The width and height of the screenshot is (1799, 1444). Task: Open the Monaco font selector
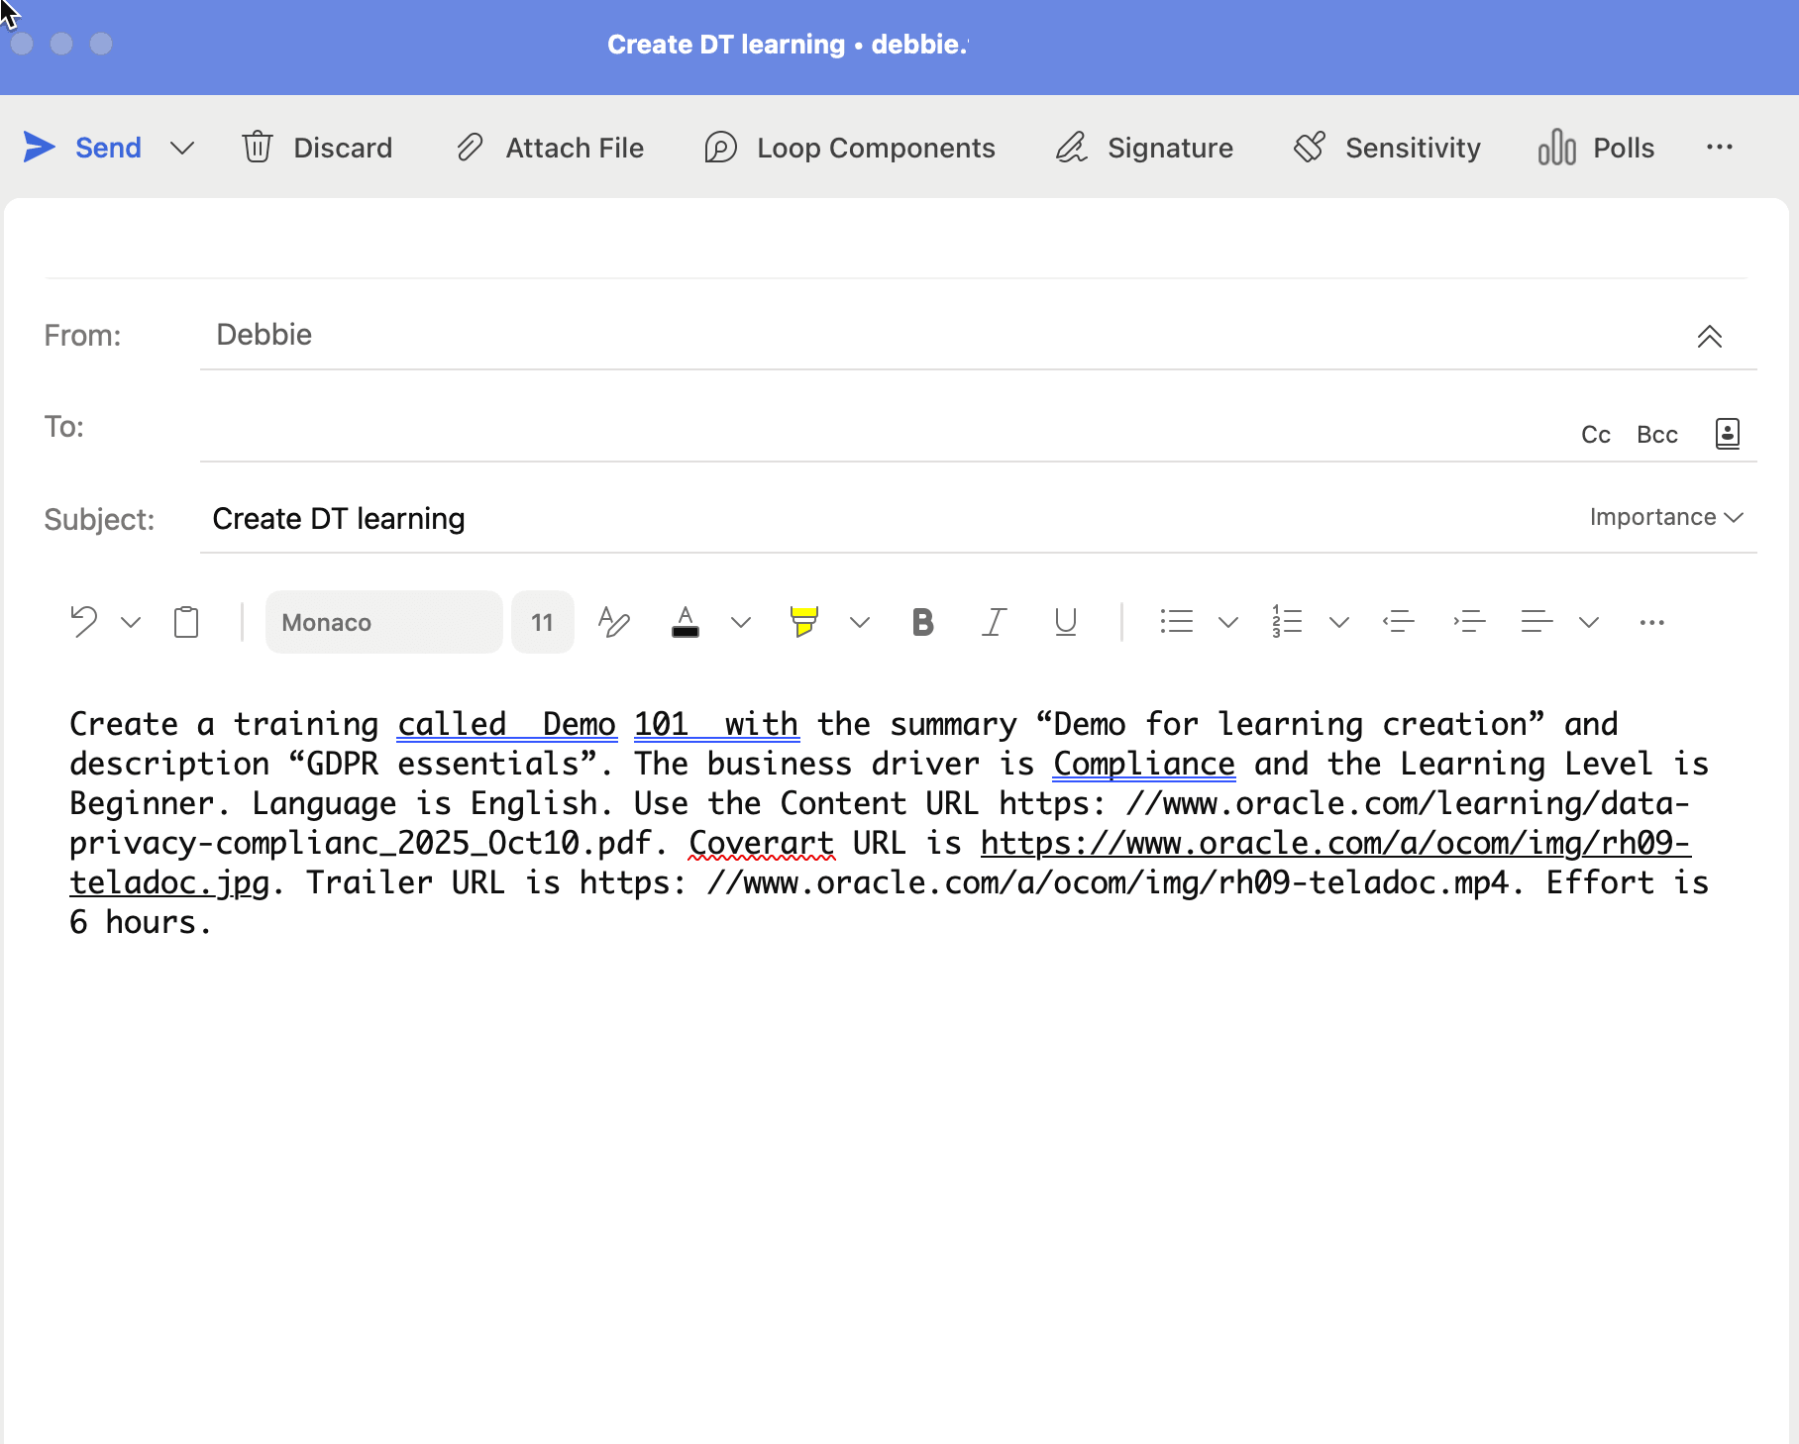click(383, 622)
